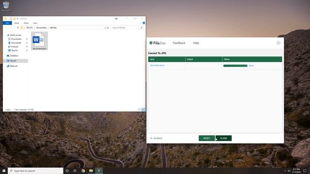Click the FileStar logo
Screen dimensions: 310x174
tap(157, 43)
